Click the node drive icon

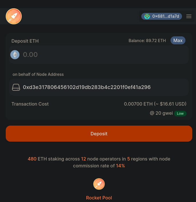pyautogui.click(x=16, y=87)
